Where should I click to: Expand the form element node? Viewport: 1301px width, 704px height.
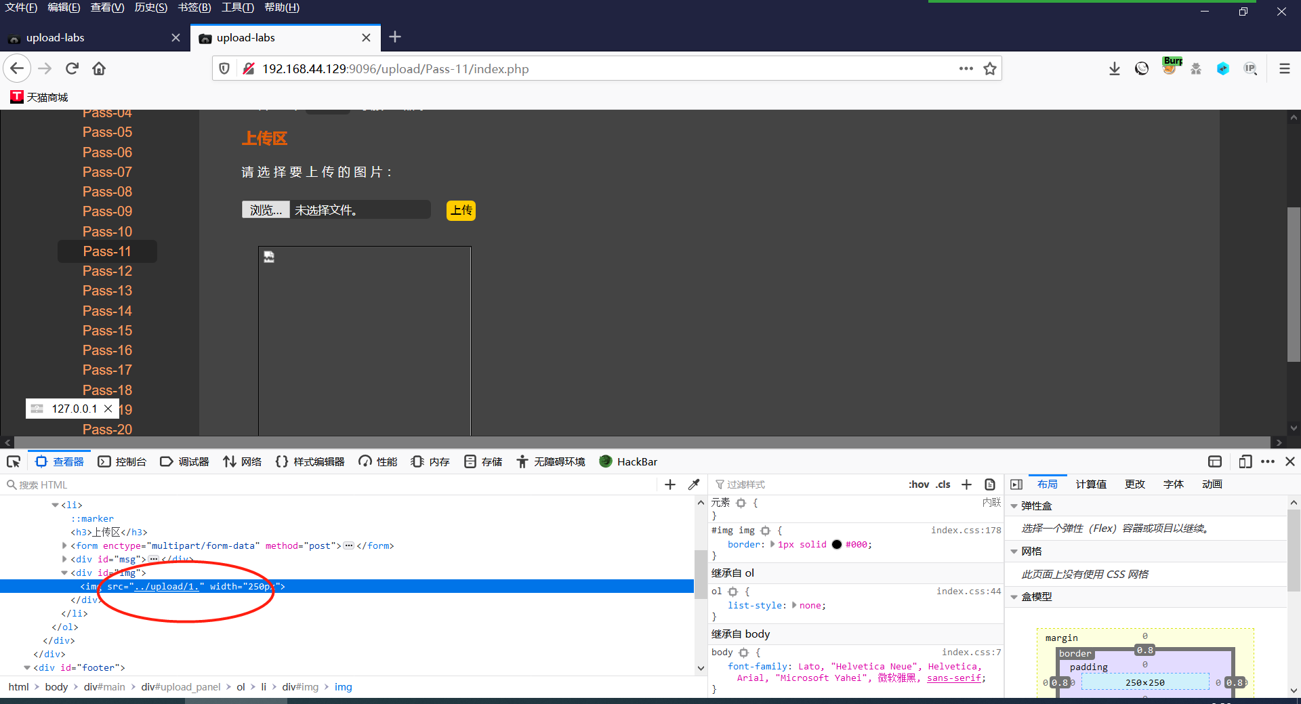65,545
